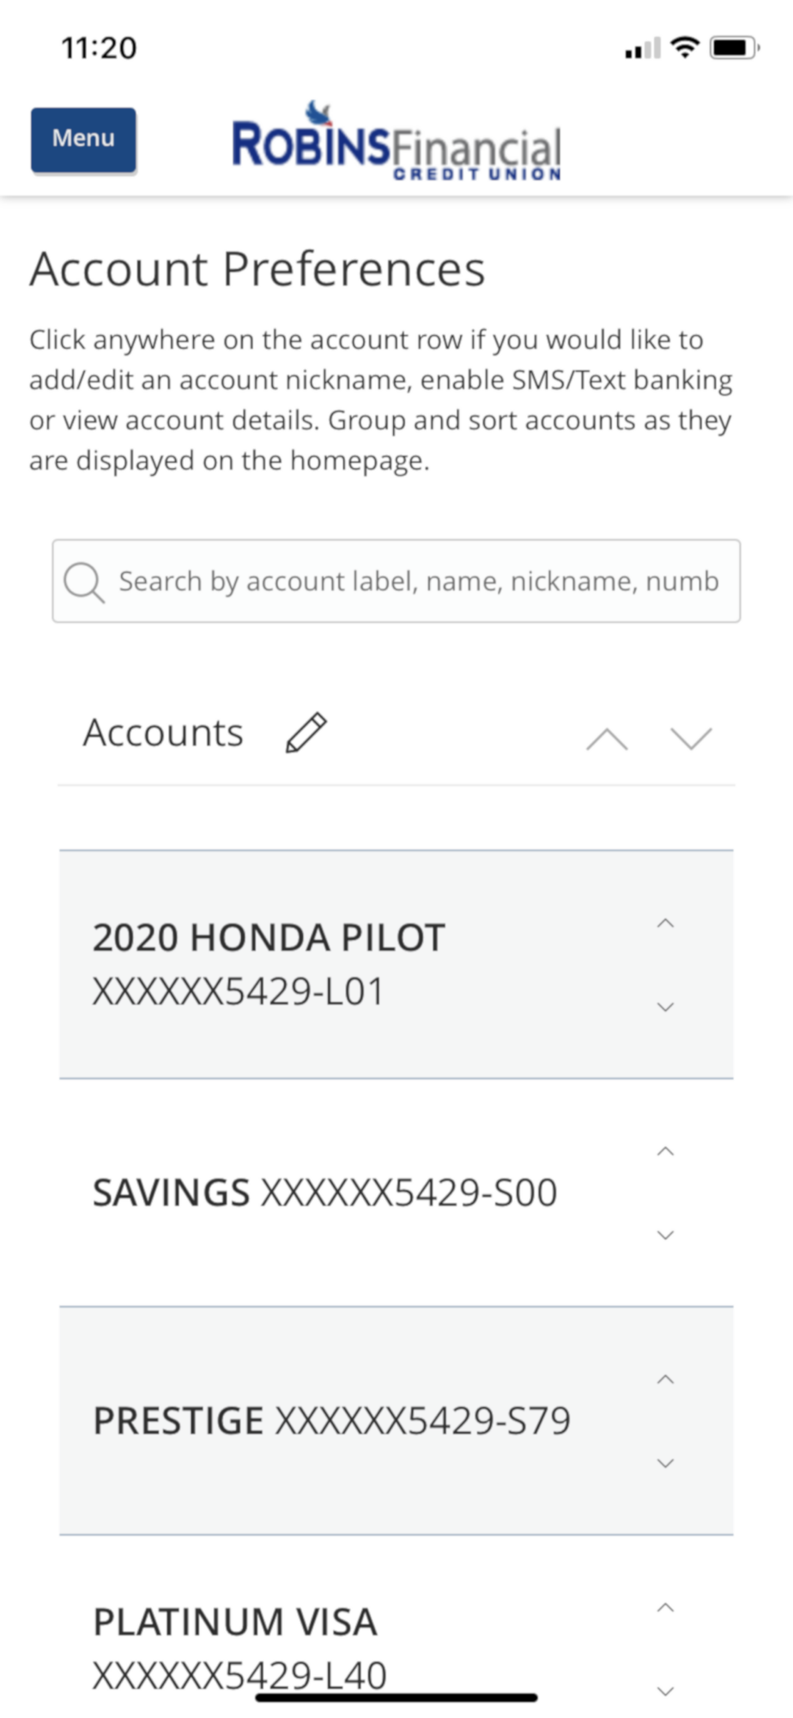The height and width of the screenshot is (1718, 793).
Task: Open the Savings XXXXXX5429-S00 account row
Action: (x=343, y=1193)
